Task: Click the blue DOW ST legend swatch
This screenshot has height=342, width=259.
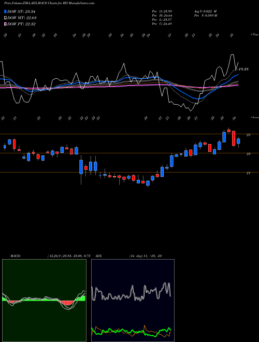Action: coord(5,11)
